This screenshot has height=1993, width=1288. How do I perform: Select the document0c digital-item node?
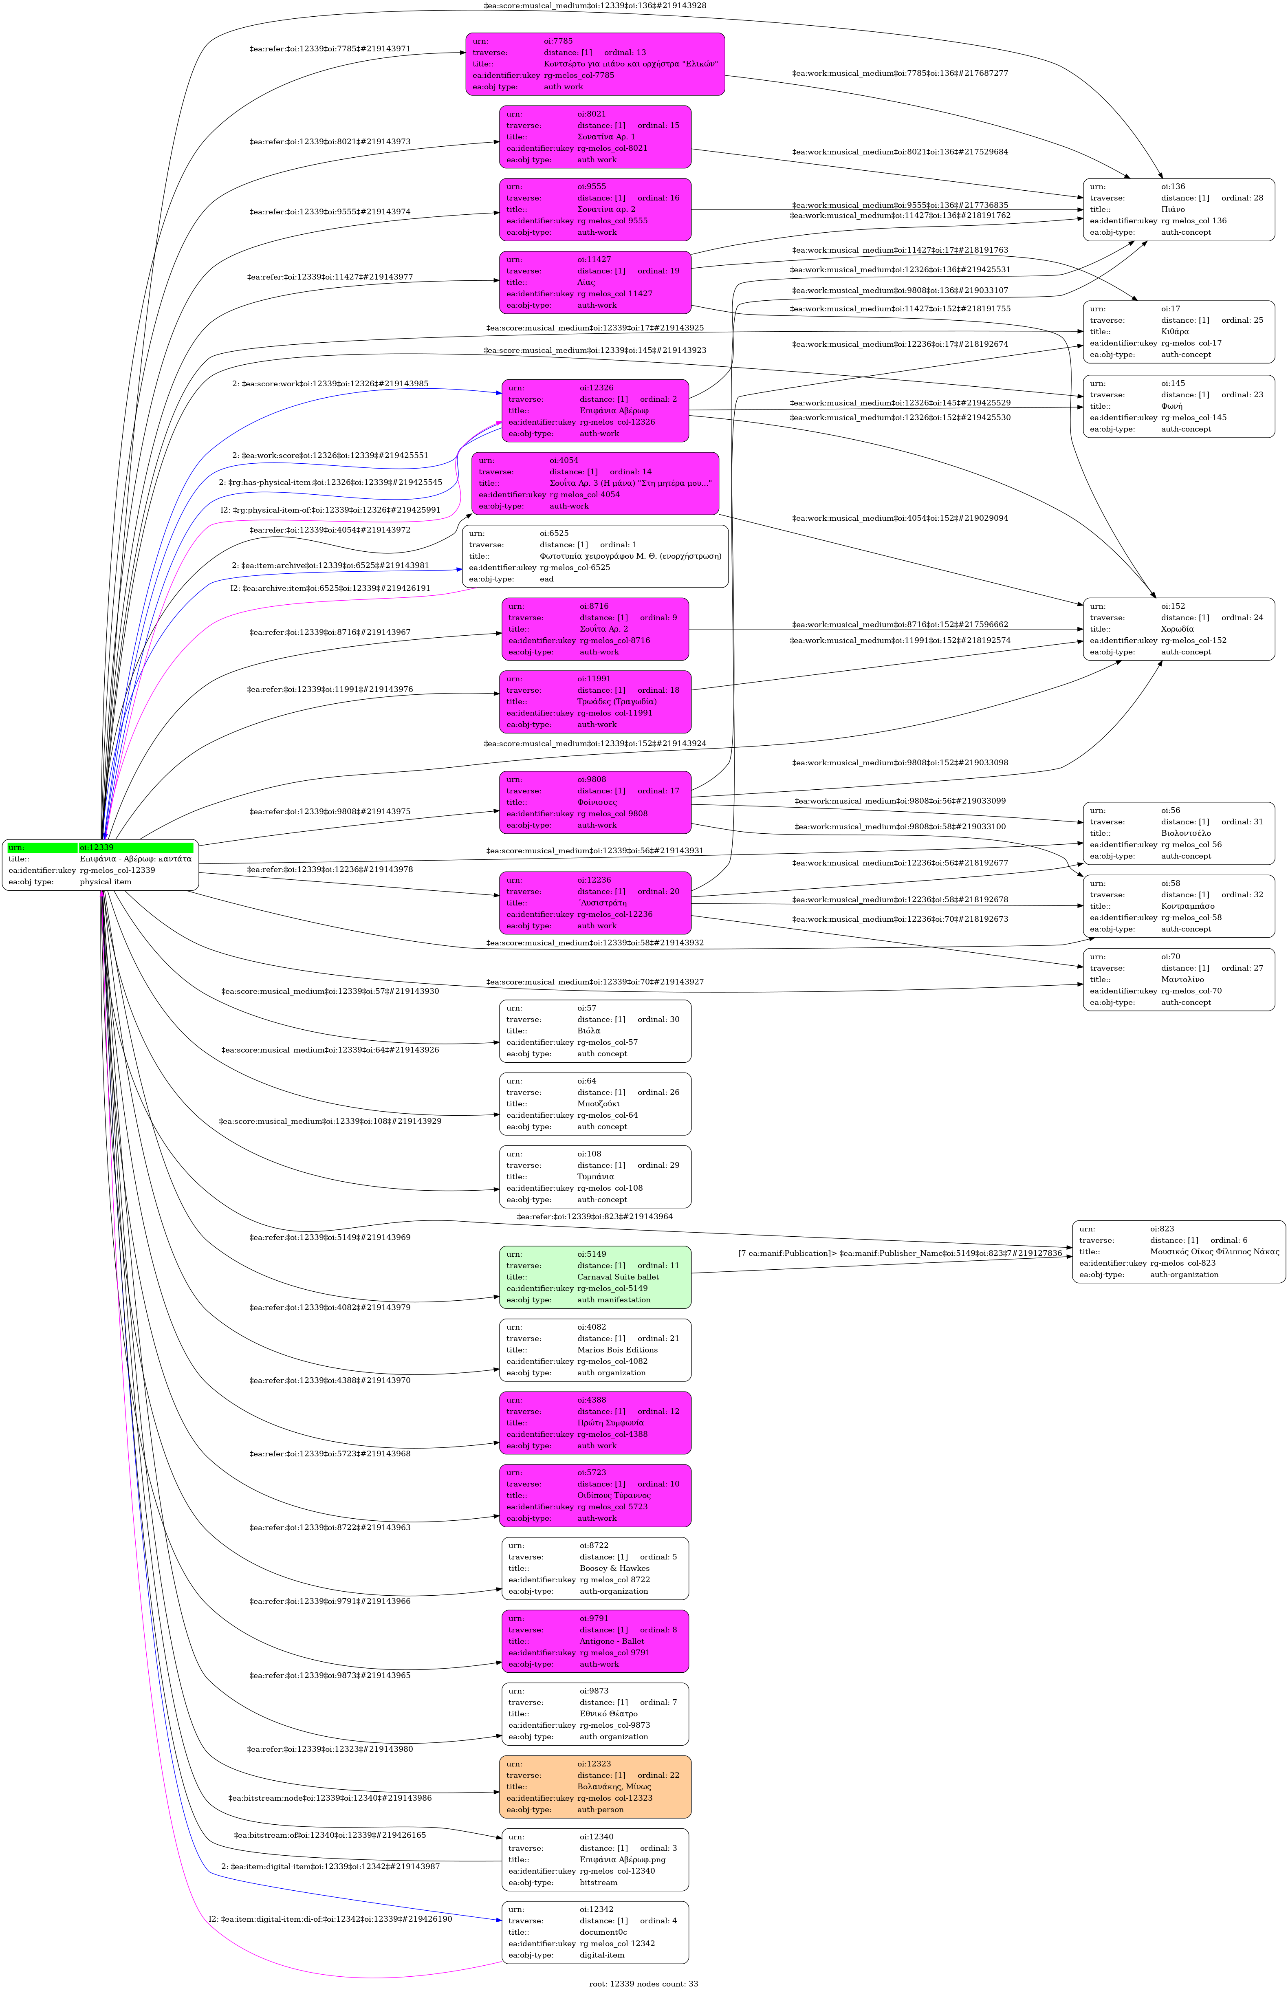click(594, 1932)
